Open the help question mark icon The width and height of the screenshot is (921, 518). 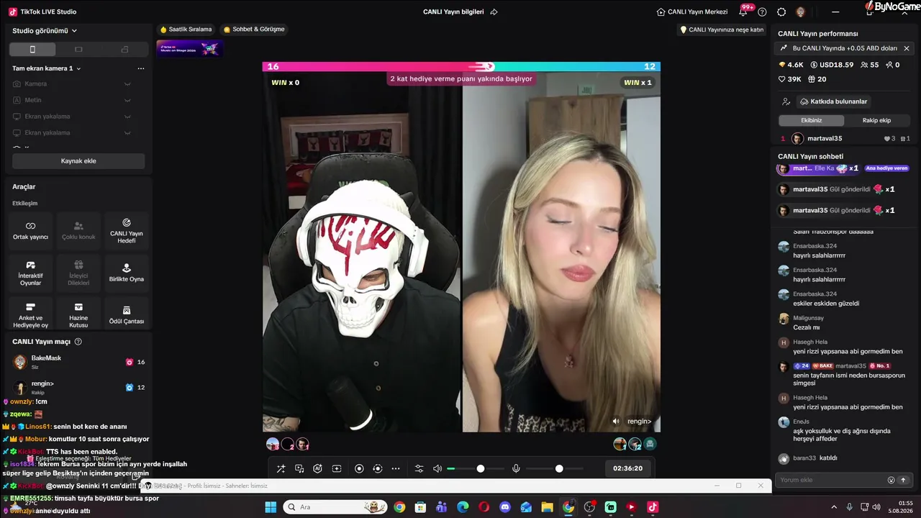tap(763, 12)
